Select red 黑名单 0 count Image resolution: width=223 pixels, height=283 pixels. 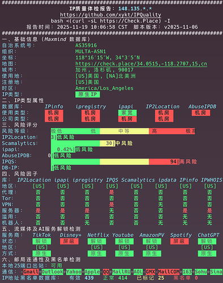click(186, 278)
